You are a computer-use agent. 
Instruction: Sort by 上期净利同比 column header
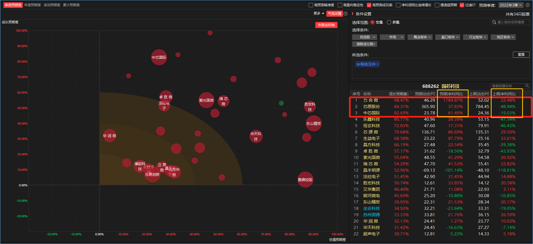tap(504, 94)
